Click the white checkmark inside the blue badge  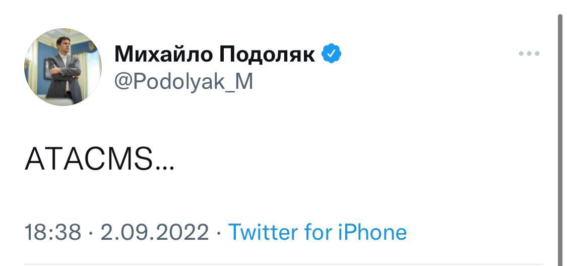point(331,54)
